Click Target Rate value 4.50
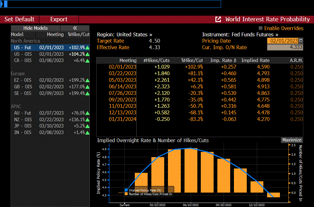The image size is (314, 207). pyautogui.click(x=154, y=41)
